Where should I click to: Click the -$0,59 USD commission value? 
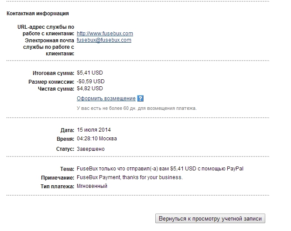coord(91,82)
